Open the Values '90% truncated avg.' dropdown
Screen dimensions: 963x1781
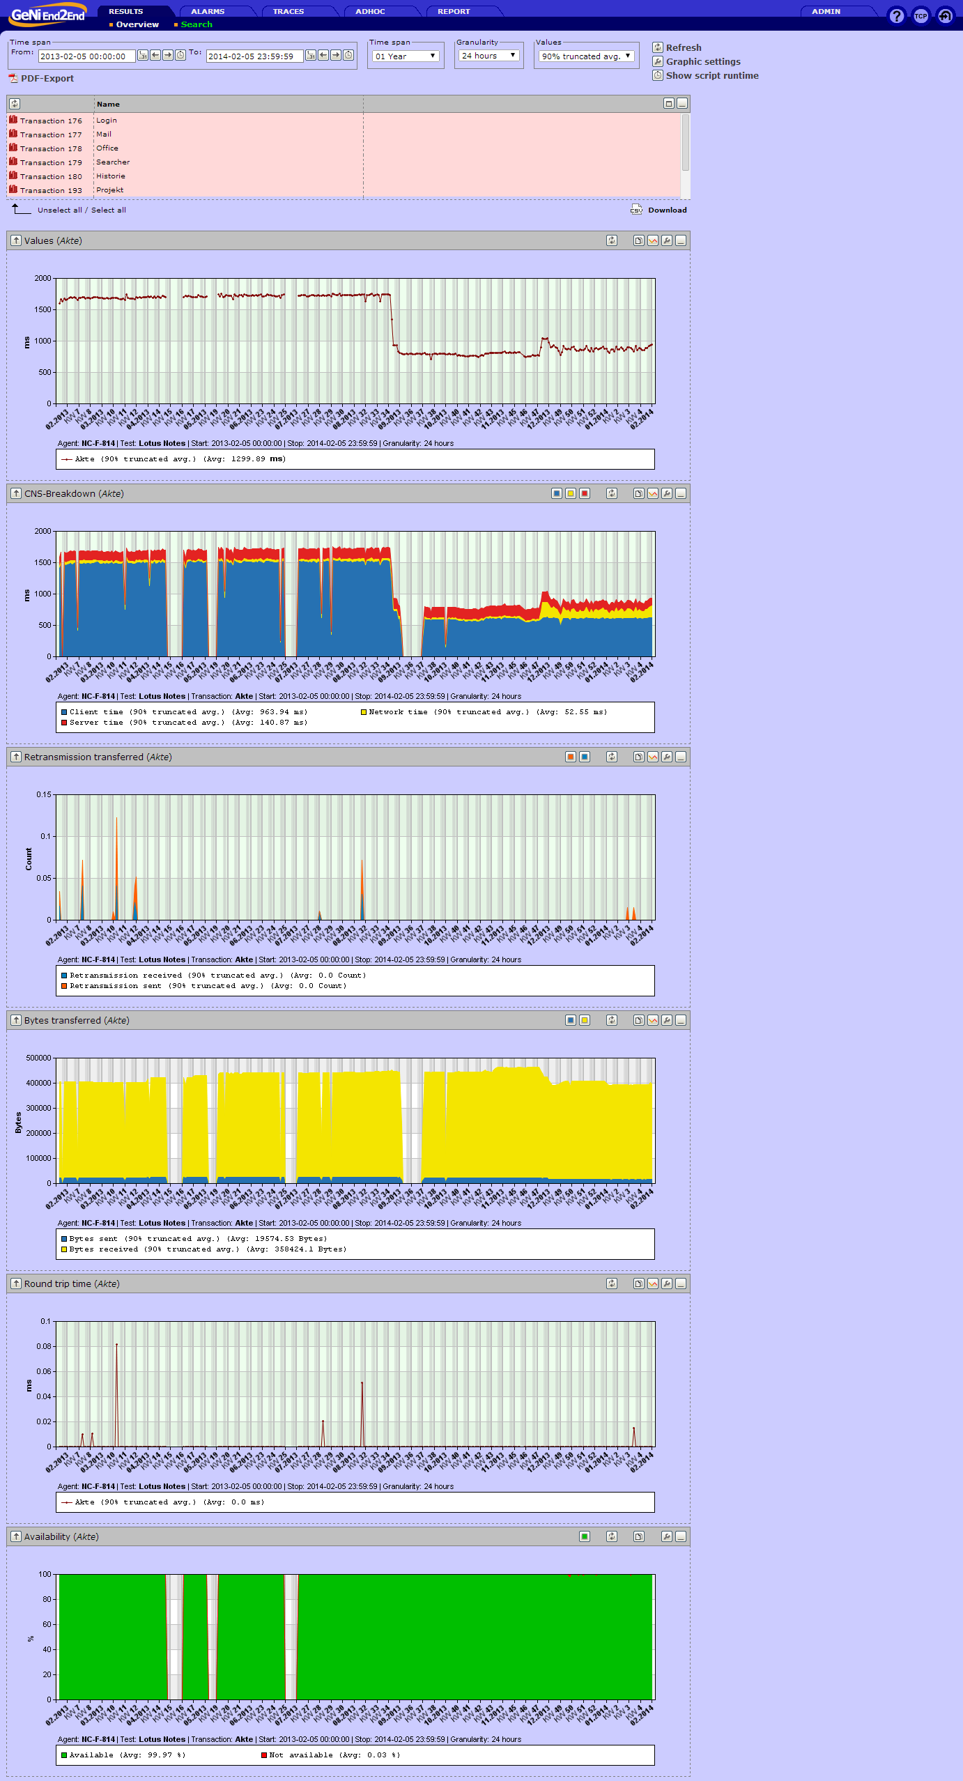coord(586,56)
